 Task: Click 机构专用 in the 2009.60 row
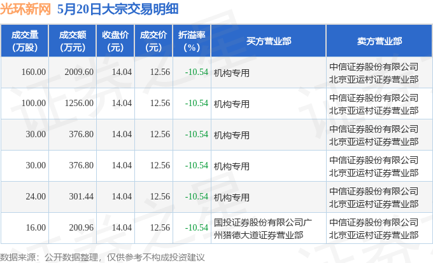point(231,73)
